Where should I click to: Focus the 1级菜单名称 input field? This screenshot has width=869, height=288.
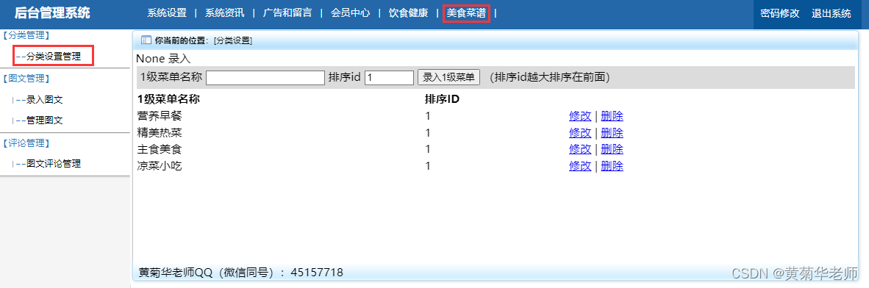pyautogui.click(x=265, y=78)
